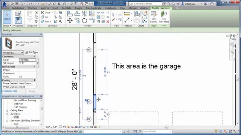Open the Revit application menu button
Screen dimensions: 241x135
click(5, 4)
